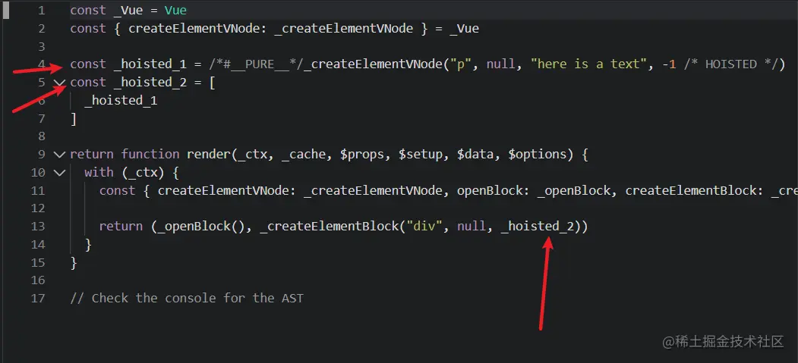Screen dimensions: 798x363
Task: Click the green Vue value on line 1
Action: tap(175, 10)
